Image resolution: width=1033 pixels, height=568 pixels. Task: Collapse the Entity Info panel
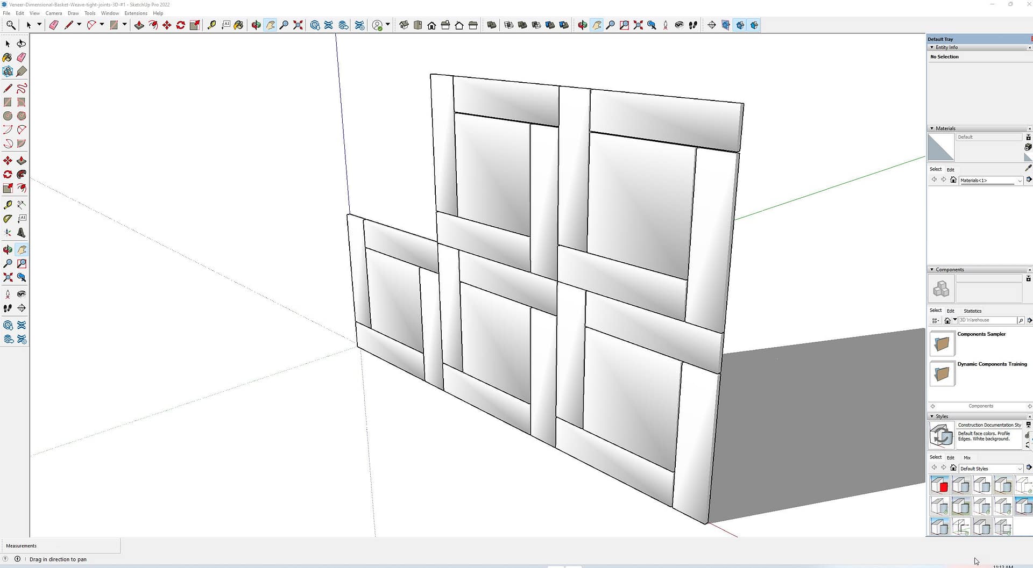point(932,47)
